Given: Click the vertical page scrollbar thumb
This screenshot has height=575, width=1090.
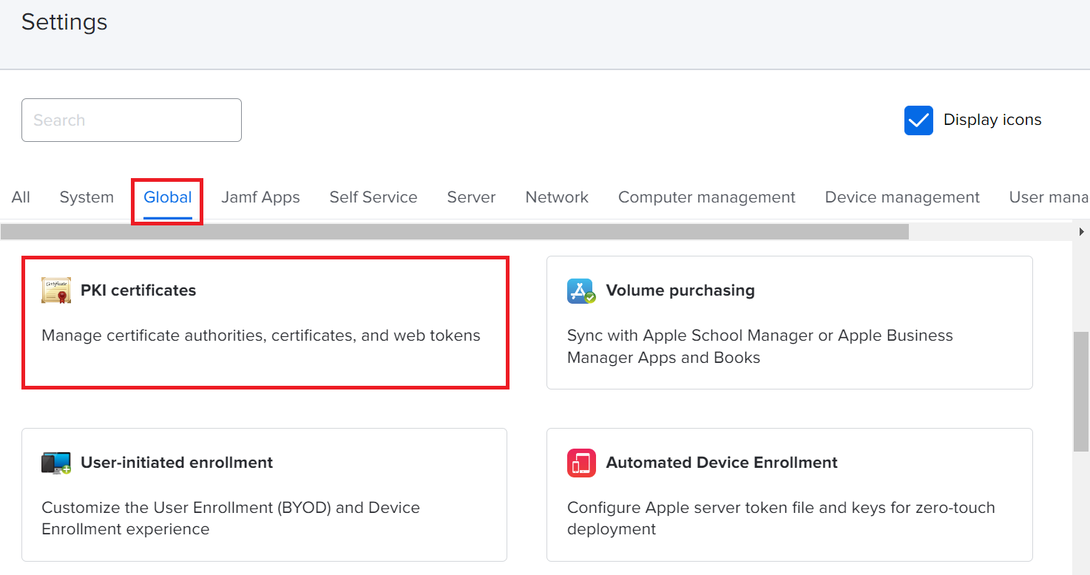Looking at the screenshot, I should 1080,392.
